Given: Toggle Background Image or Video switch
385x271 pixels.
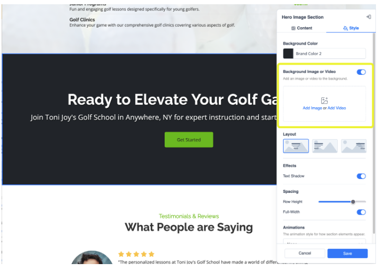Looking at the screenshot, I should pyautogui.click(x=361, y=72).
